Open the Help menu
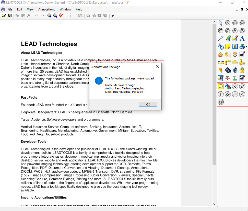 pyautogui.click(x=79, y=9)
